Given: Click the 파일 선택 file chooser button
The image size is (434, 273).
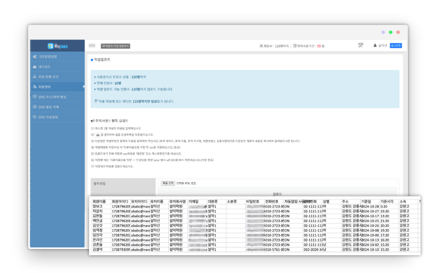Looking at the screenshot, I should [x=168, y=183].
